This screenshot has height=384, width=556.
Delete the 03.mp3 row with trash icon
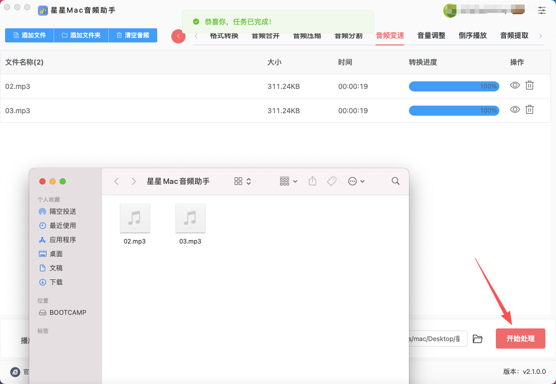(x=529, y=110)
